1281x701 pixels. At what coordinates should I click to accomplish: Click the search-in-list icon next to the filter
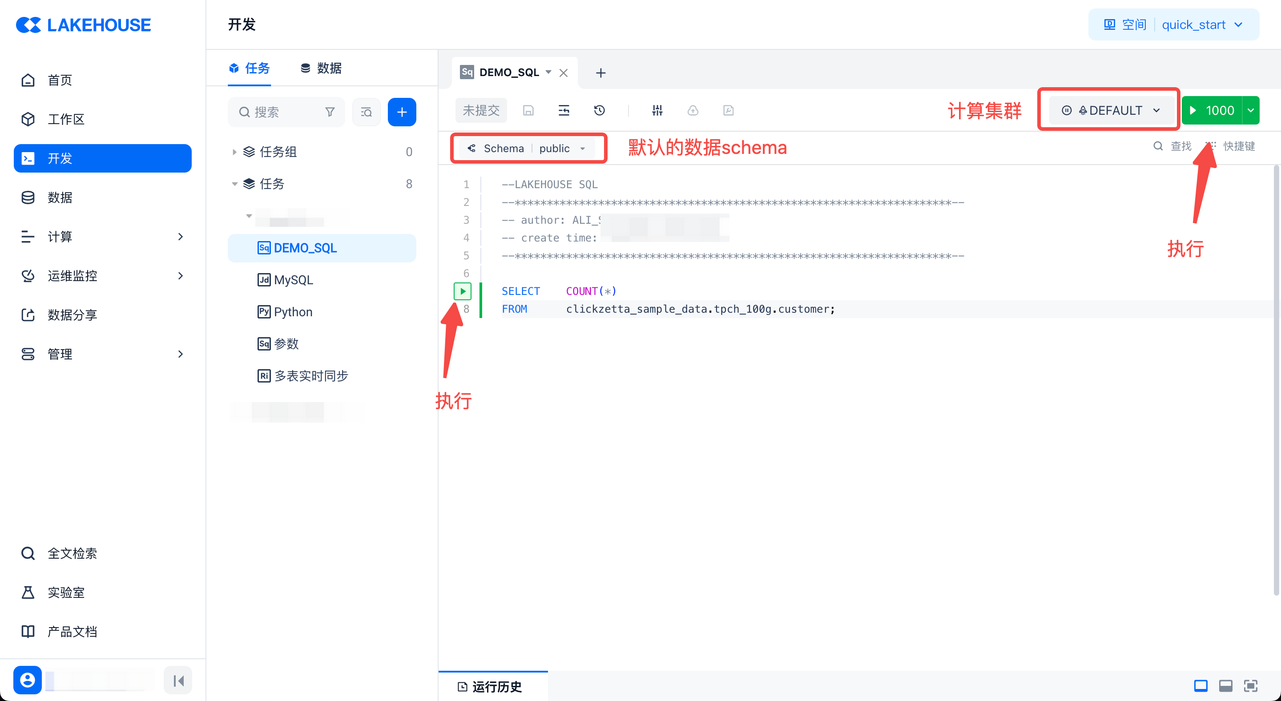tap(366, 112)
